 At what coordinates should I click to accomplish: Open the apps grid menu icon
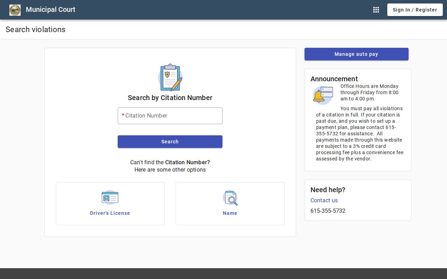tap(376, 10)
